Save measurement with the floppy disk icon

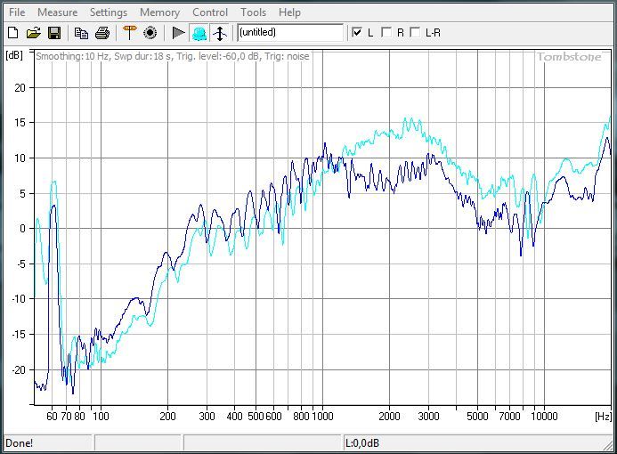point(53,33)
